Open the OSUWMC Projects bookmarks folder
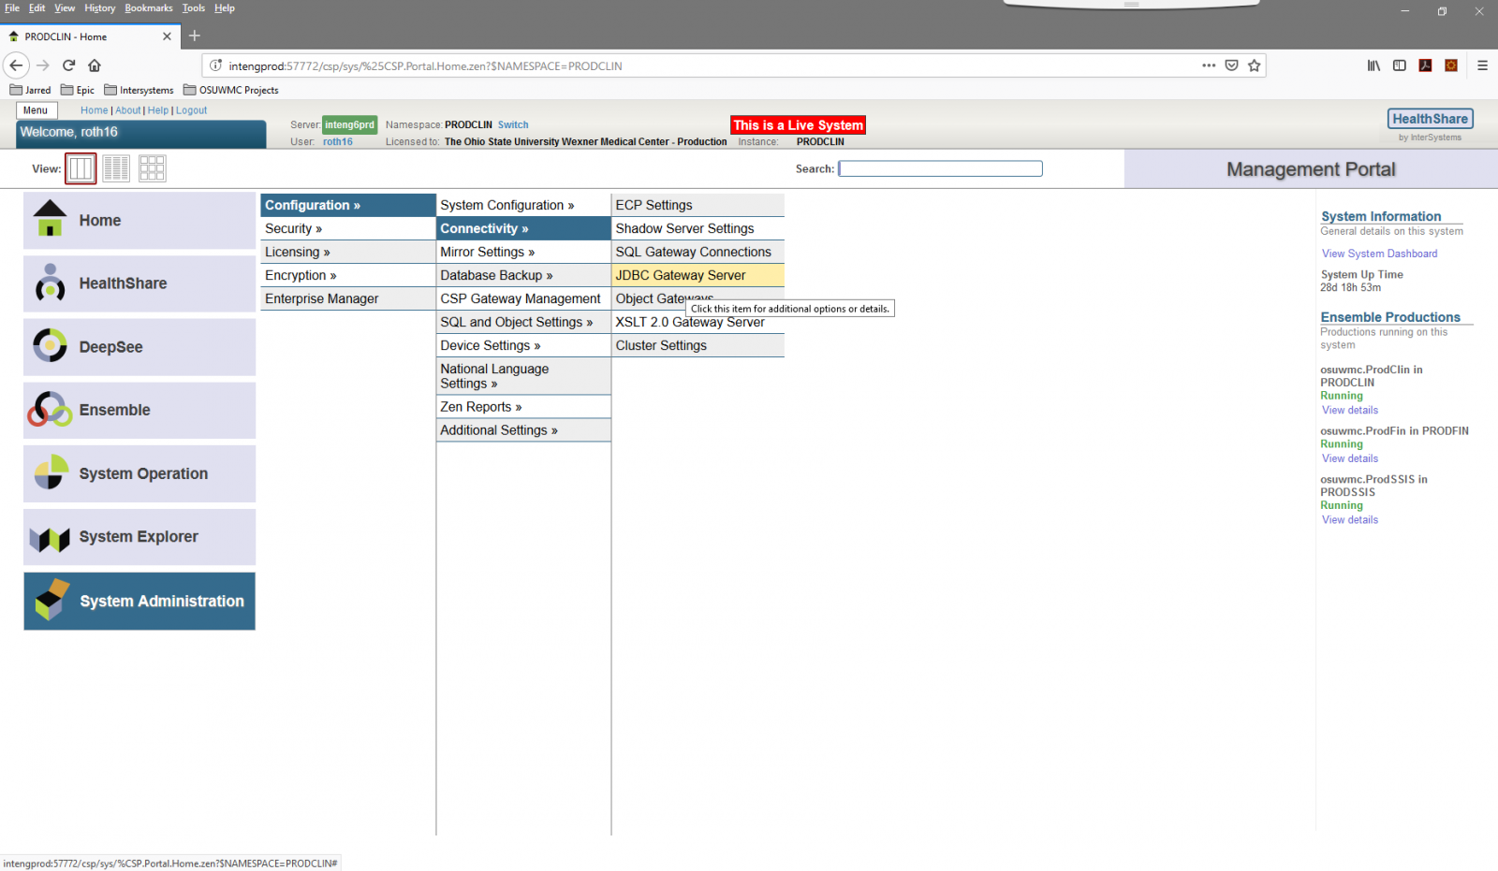Image resolution: width=1498 pixels, height=871 pixels. 231,90
